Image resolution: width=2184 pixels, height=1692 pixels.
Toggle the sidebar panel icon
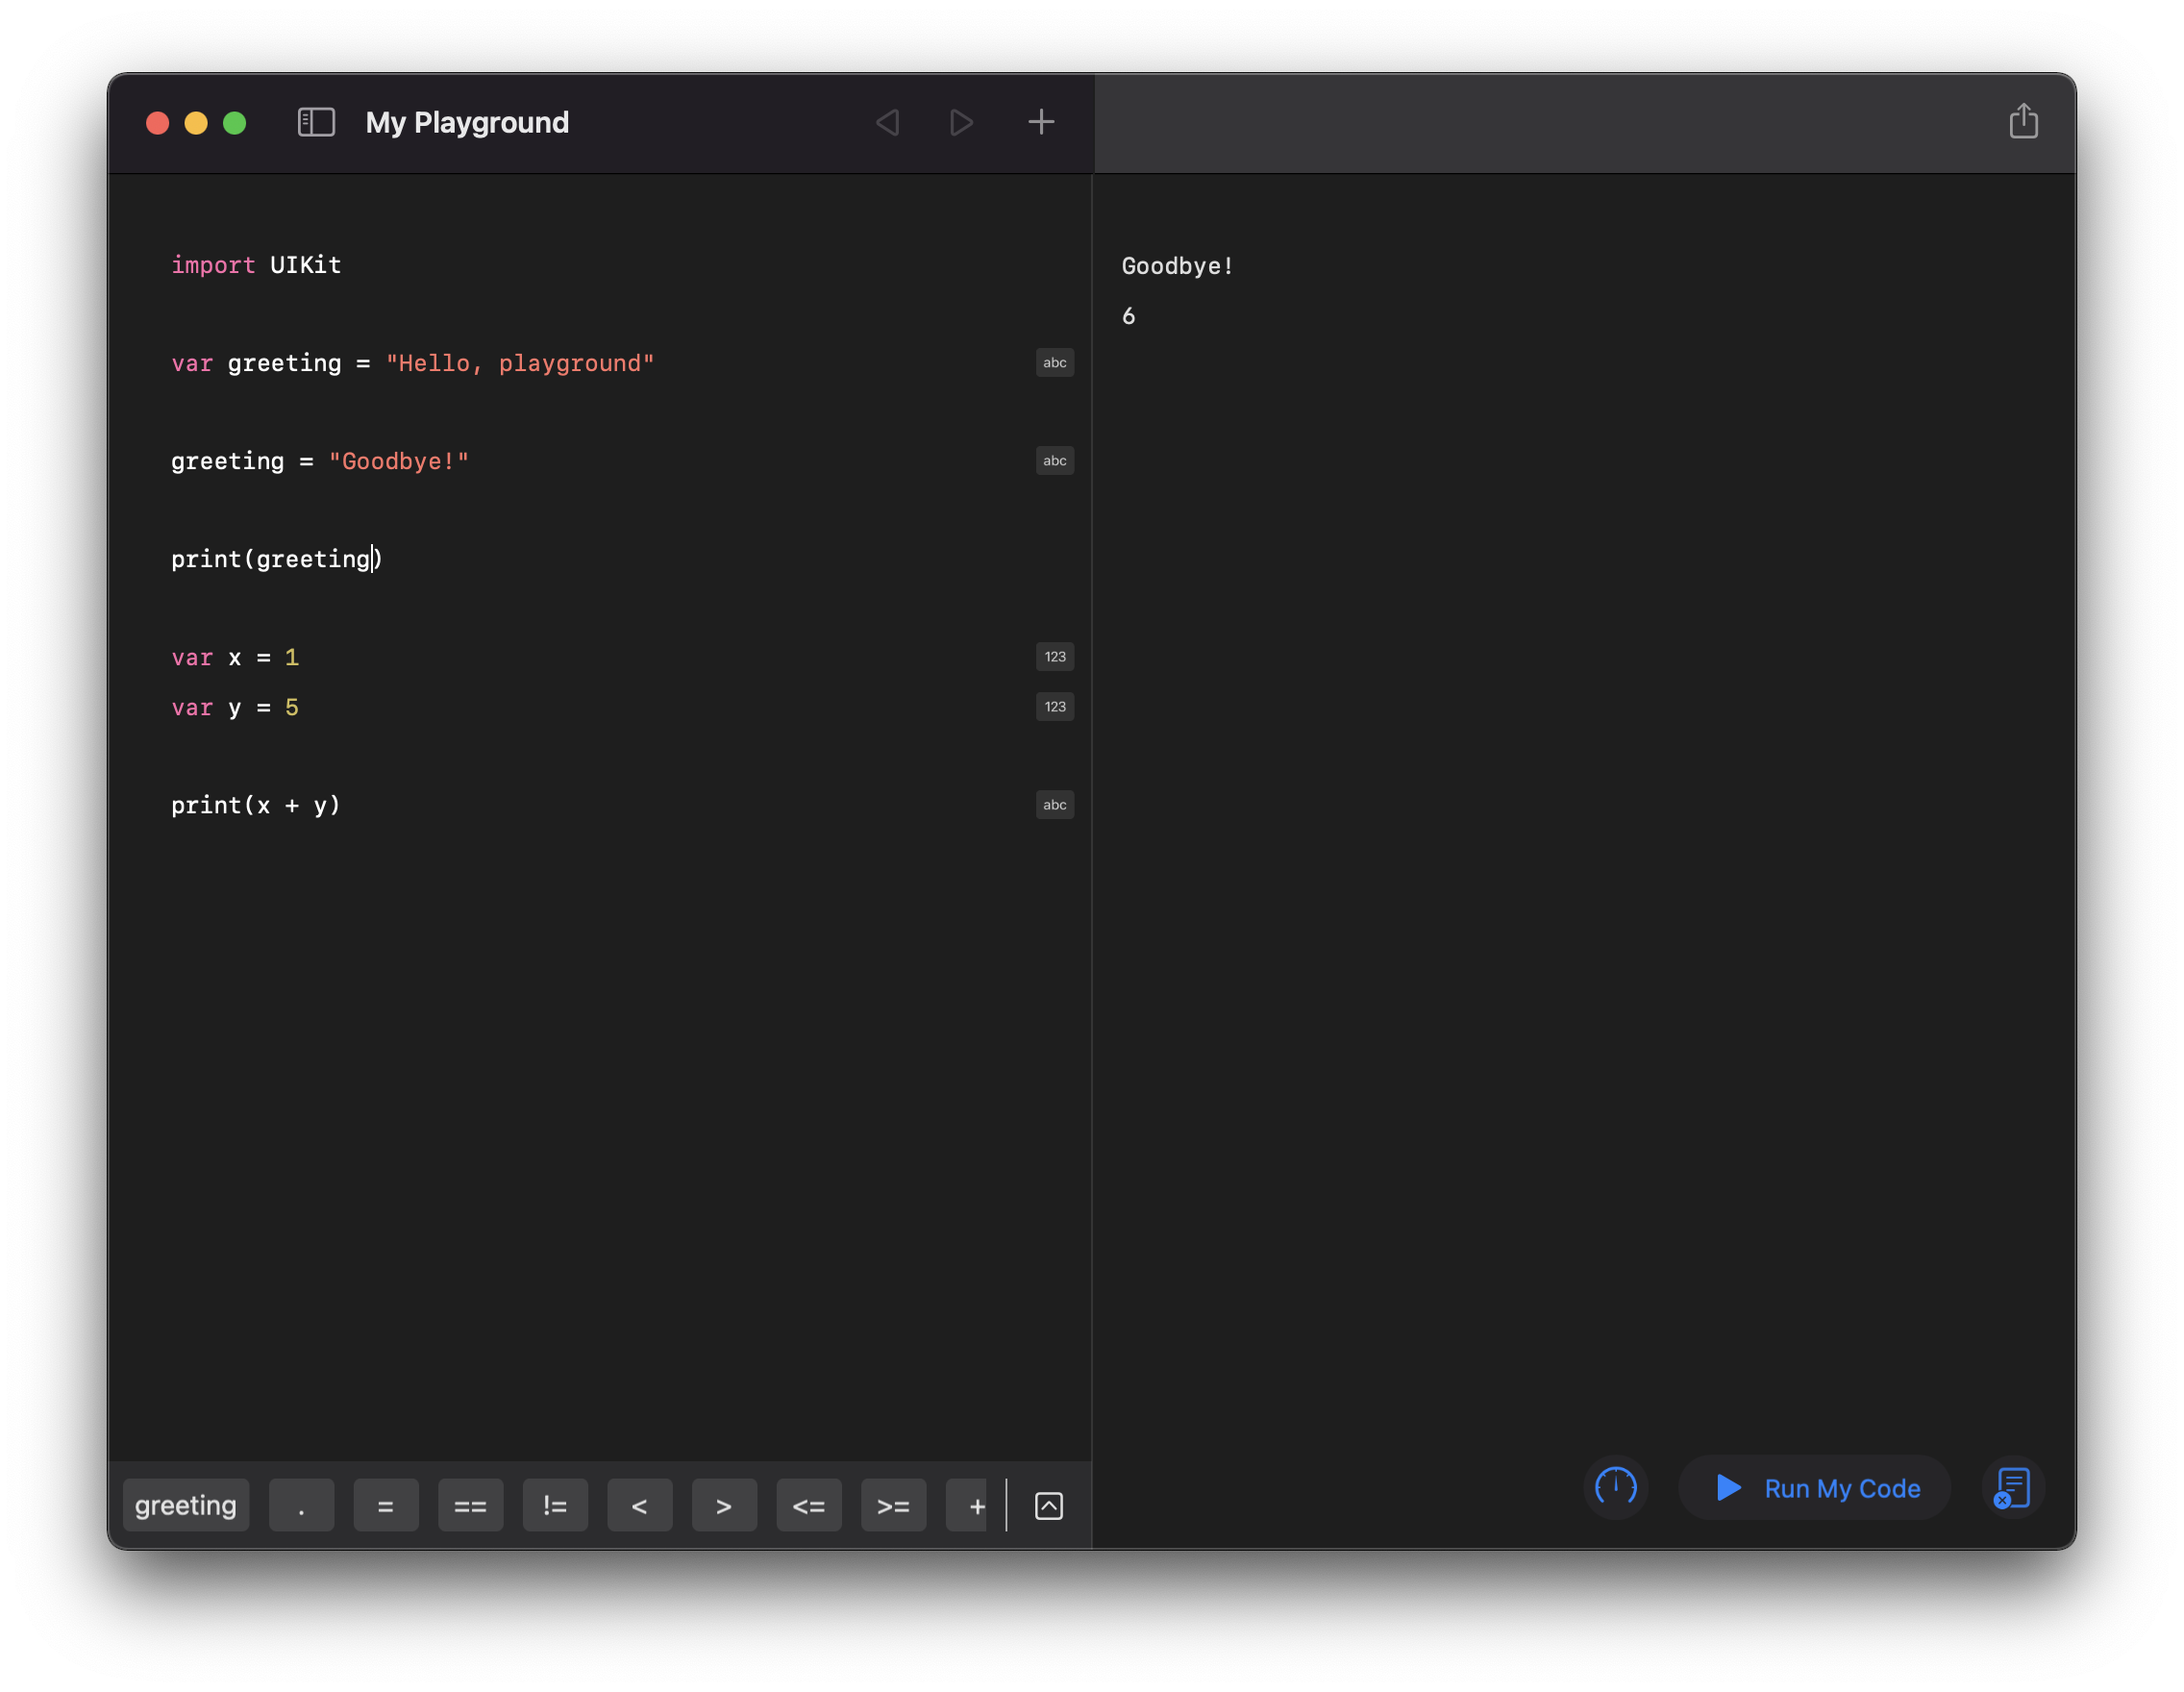click(x=316, y=122)
